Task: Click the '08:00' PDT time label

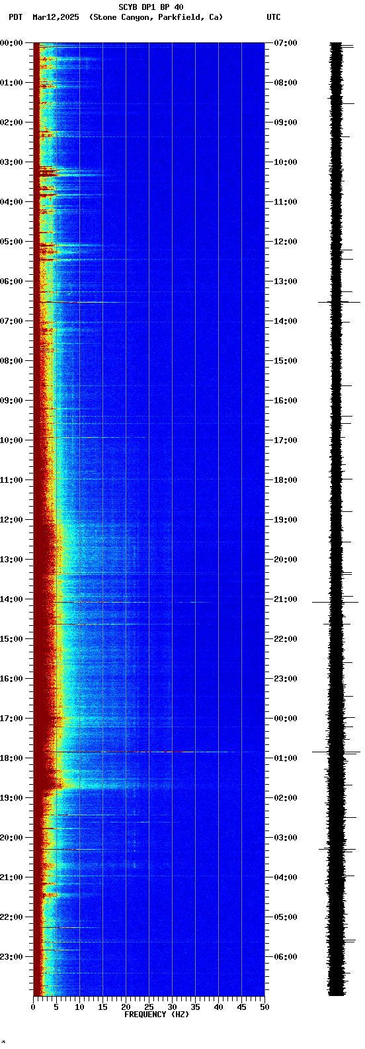Action: coord(10,361)
